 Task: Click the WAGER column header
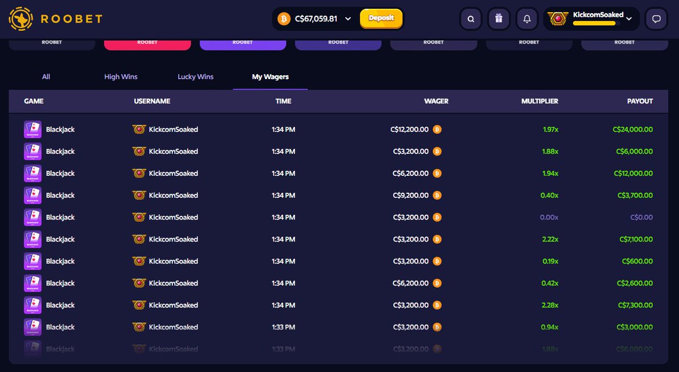(436, 101)
